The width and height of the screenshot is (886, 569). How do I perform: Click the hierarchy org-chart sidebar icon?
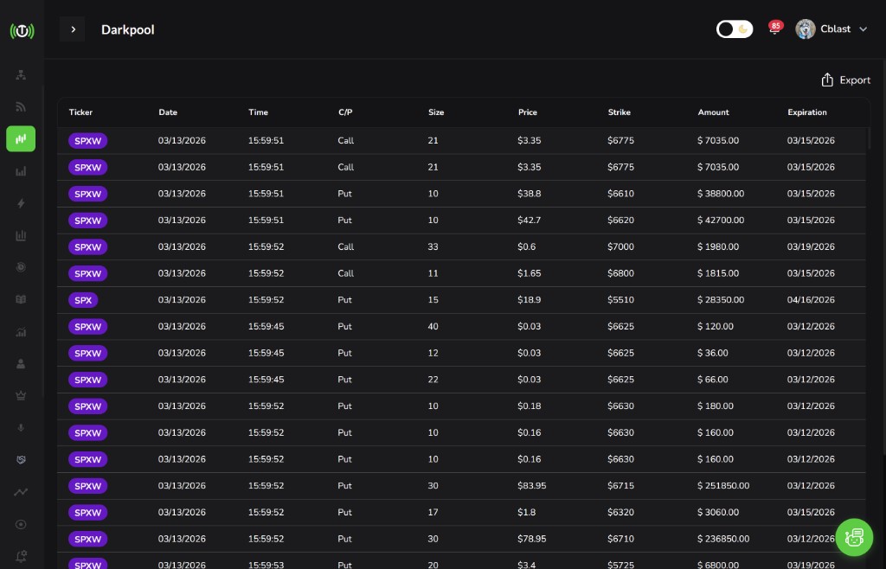[x=21, y=75]
